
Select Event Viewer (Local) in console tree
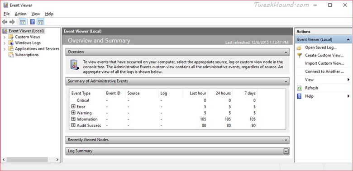click(x=26, y=31)
